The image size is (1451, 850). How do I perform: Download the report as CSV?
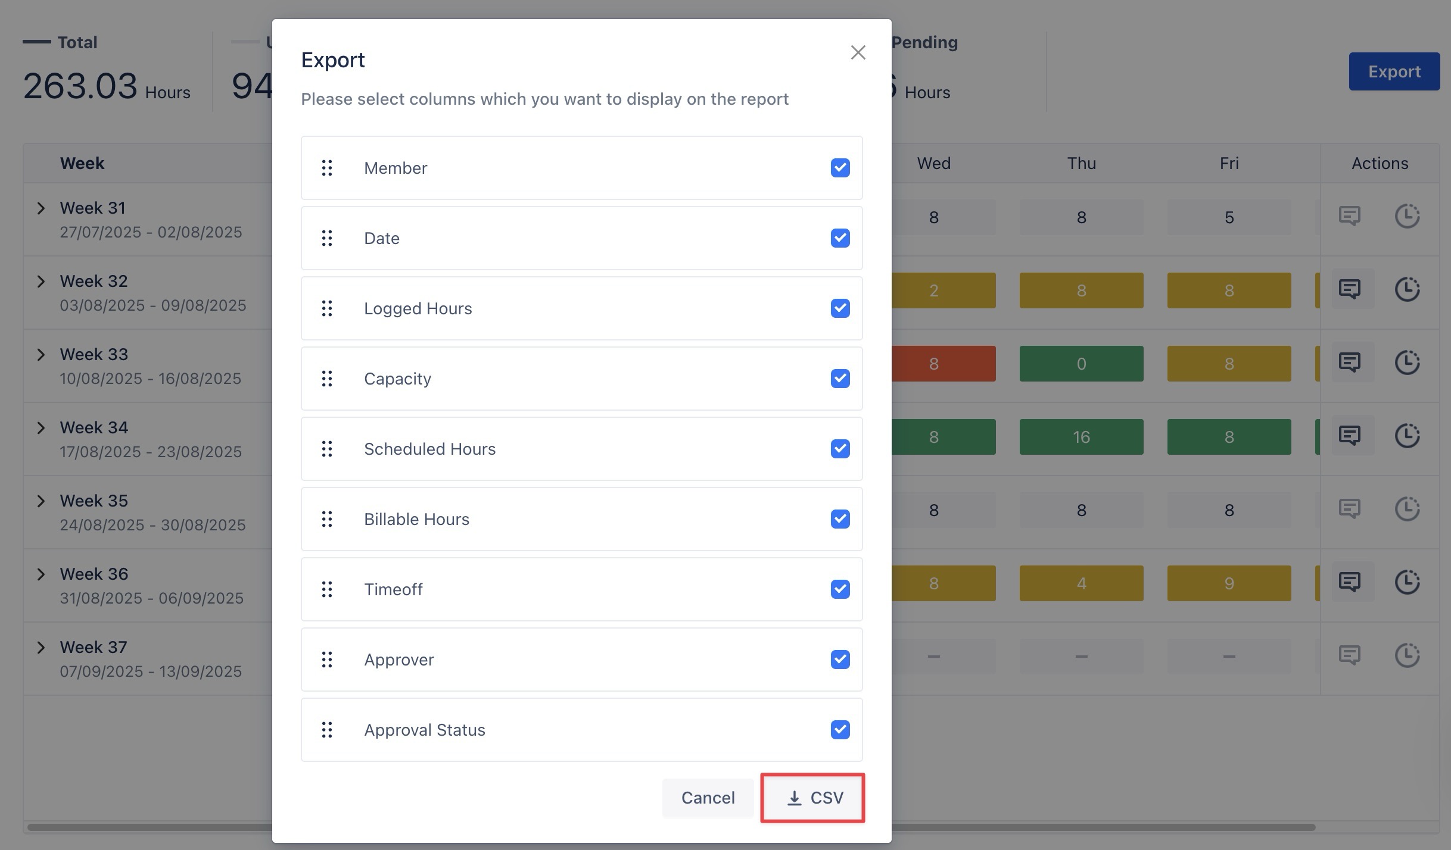click(813, 798)
